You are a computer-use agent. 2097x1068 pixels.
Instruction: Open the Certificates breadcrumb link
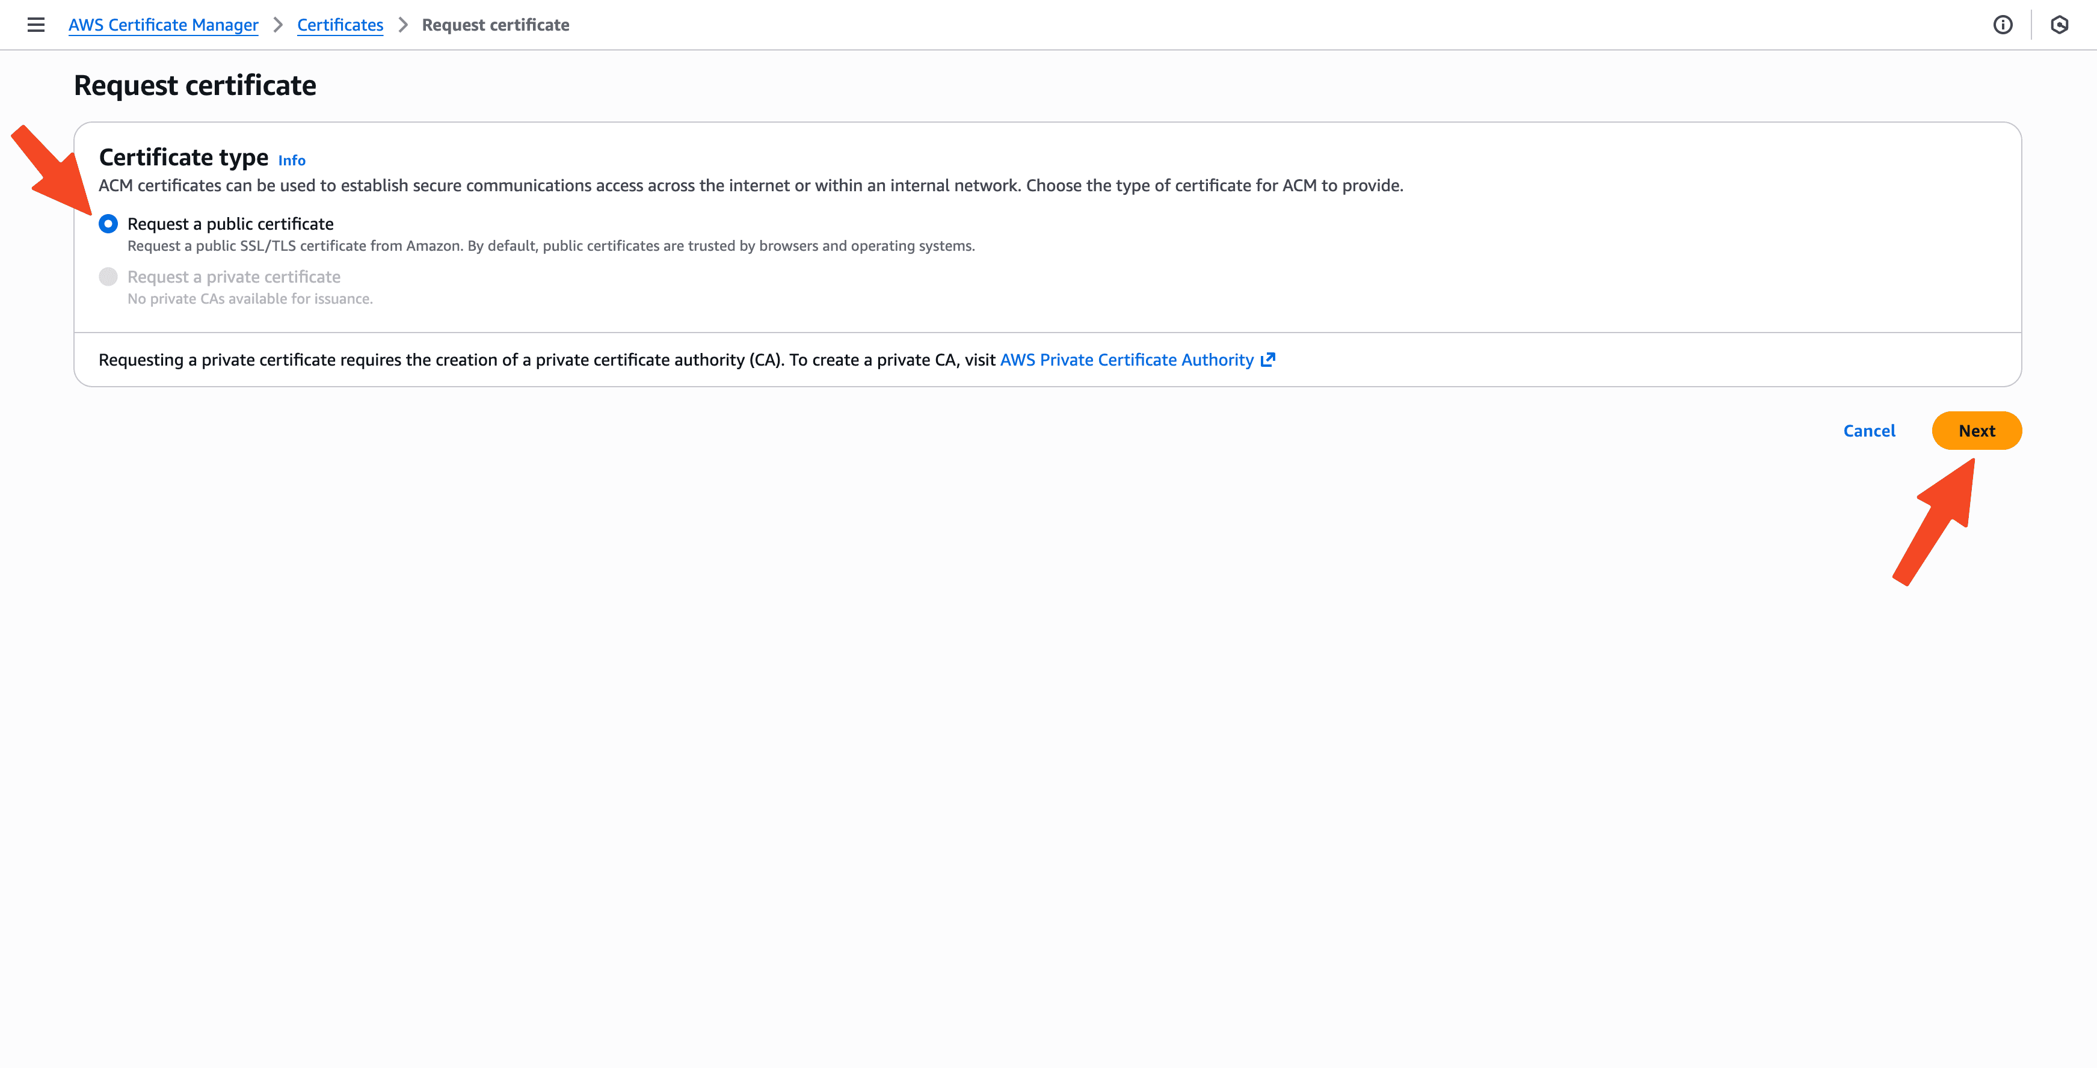click(339, 25)
